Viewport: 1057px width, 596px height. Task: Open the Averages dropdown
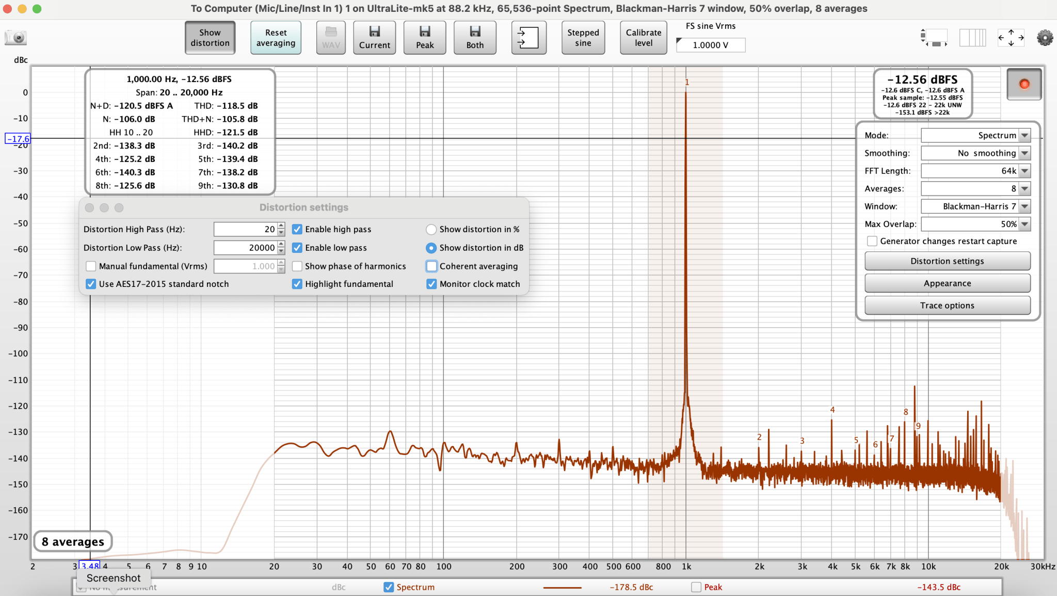pyautogui.click(x=975, y=188)
